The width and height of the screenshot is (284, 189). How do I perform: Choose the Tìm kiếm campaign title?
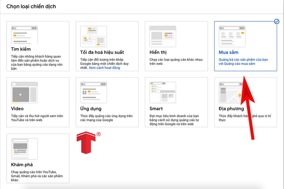[21, 49]
